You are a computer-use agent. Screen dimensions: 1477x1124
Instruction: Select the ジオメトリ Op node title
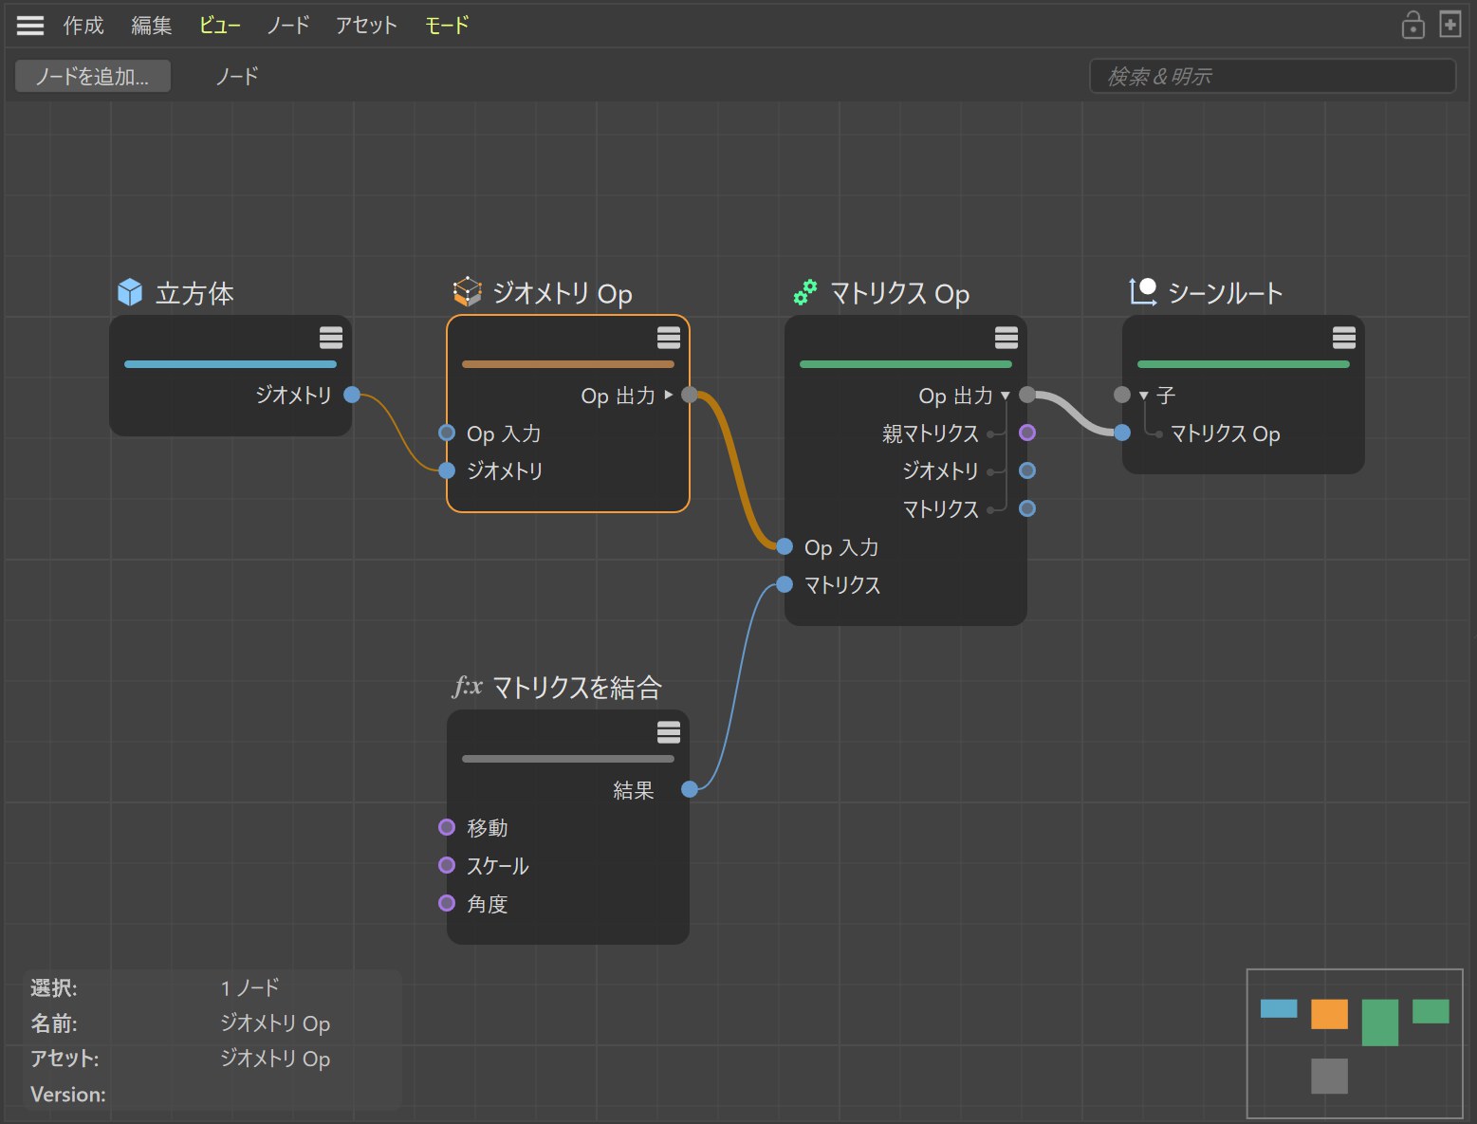coord(563,293)
